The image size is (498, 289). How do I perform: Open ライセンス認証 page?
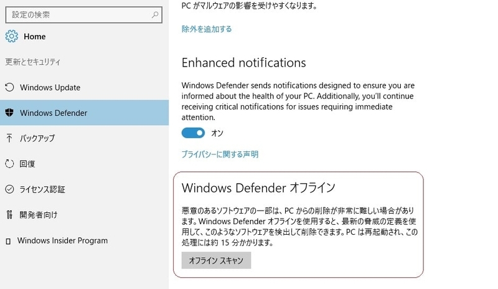point(84,189)
